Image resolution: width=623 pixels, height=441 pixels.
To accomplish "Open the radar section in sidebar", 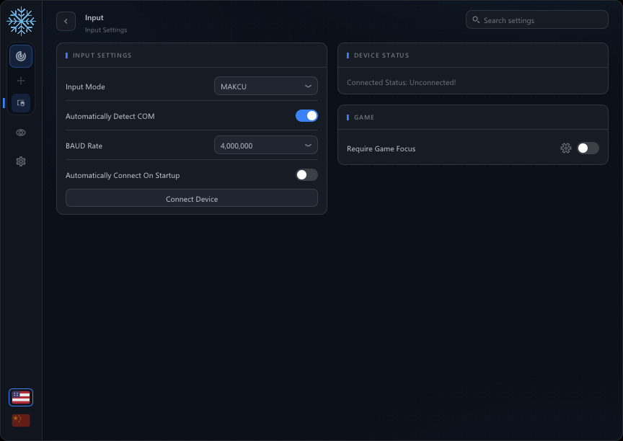I will coord(21,56).
